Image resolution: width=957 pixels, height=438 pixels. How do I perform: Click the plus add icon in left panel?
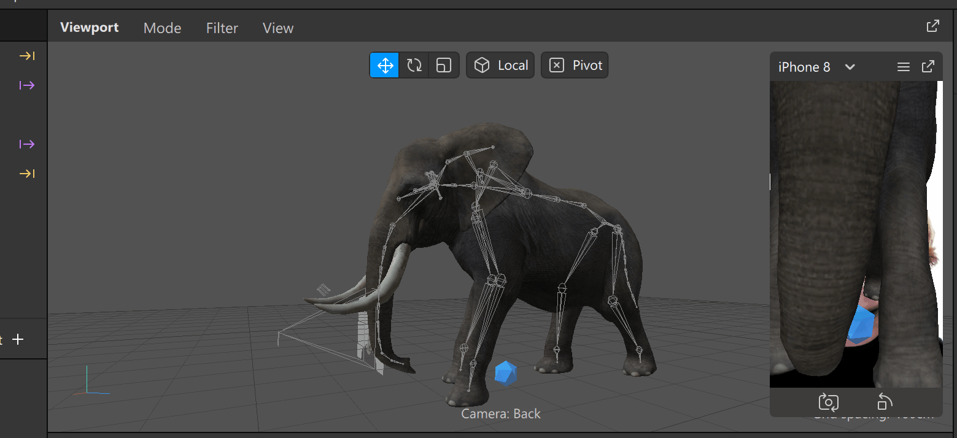[x=18, y=339]
